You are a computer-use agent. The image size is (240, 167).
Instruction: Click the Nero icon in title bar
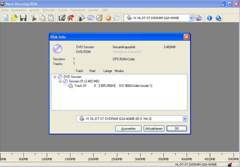click(x=2, y=4)
